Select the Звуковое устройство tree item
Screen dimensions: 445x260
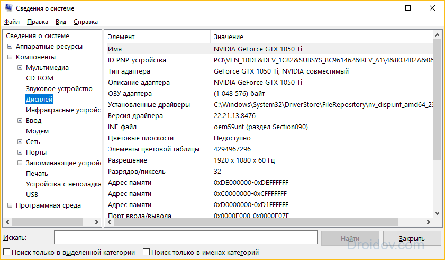59,88
